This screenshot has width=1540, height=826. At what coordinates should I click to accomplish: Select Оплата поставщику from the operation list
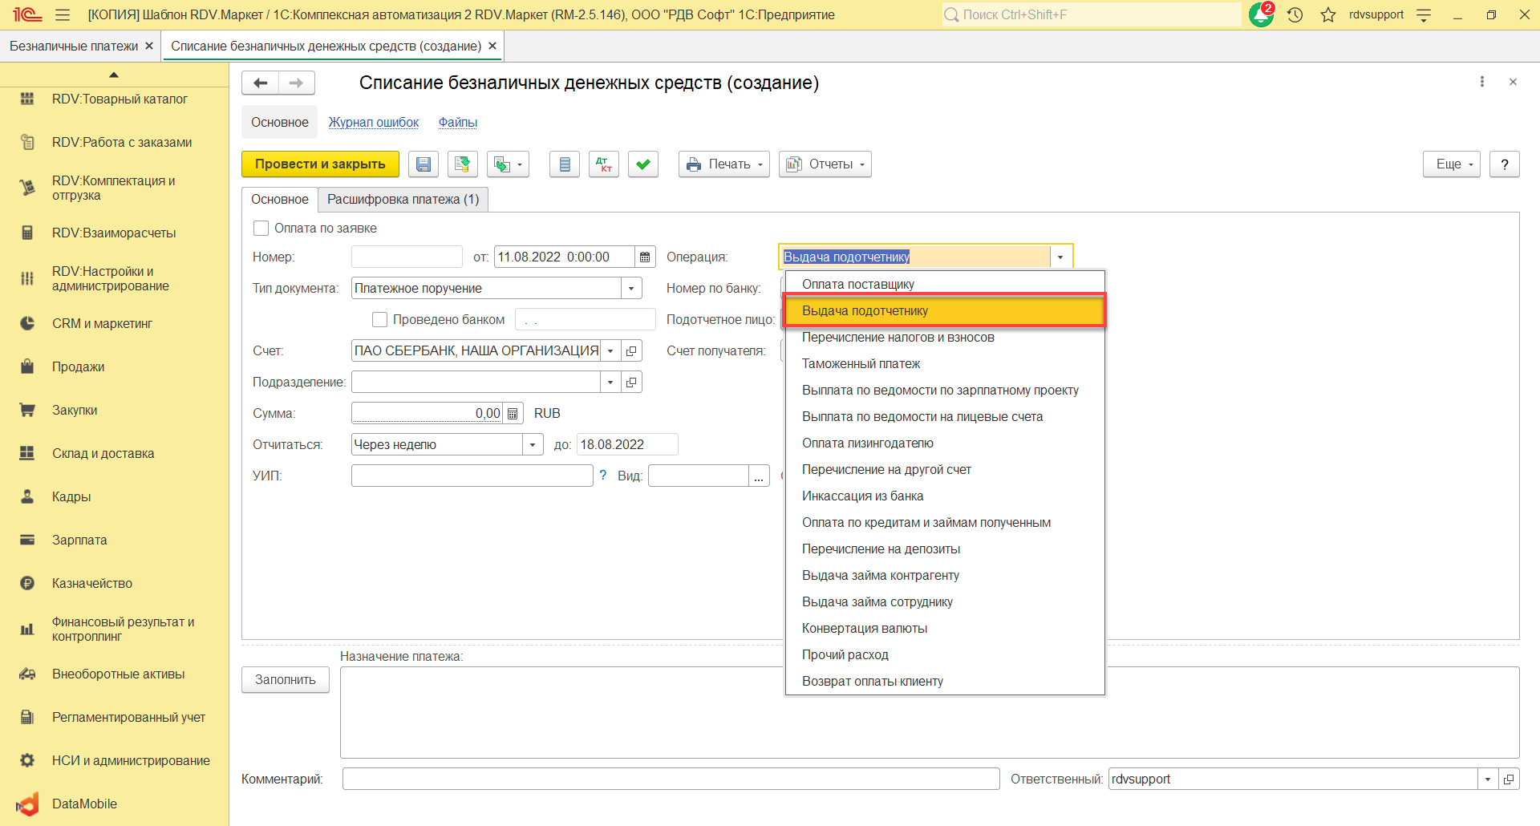pos(857,284)
